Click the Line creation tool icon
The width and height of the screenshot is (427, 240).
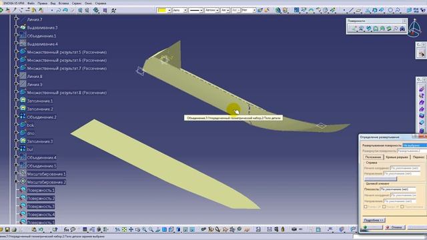(x=352, y=11)
